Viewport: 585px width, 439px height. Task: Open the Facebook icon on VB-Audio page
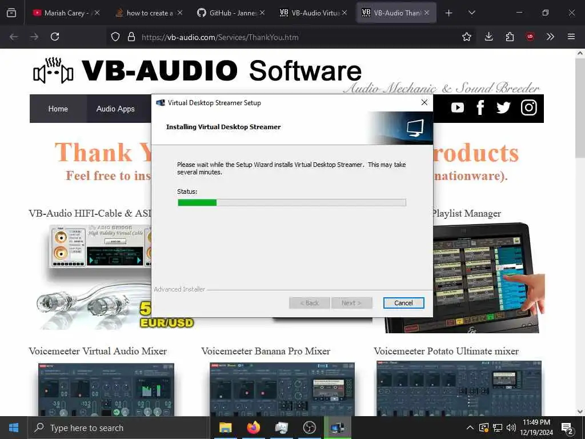(480, 108)
